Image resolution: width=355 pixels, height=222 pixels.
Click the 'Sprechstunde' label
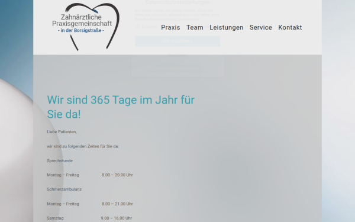click(x=60, y=160)
